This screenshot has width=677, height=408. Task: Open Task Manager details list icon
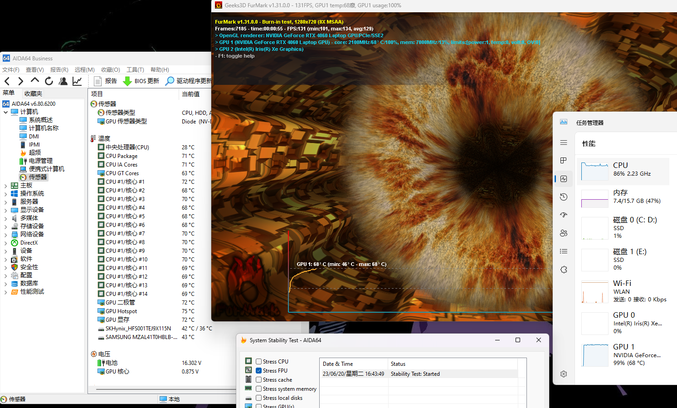tap(564, 251)
